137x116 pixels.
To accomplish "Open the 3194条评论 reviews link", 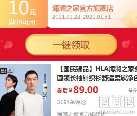I will 71,102.
